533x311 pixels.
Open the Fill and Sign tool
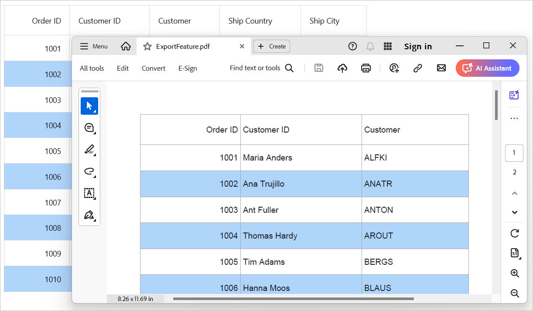point(89,215)
